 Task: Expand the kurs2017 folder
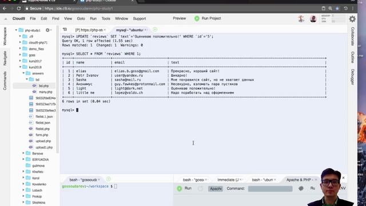(x=20, y=61)
